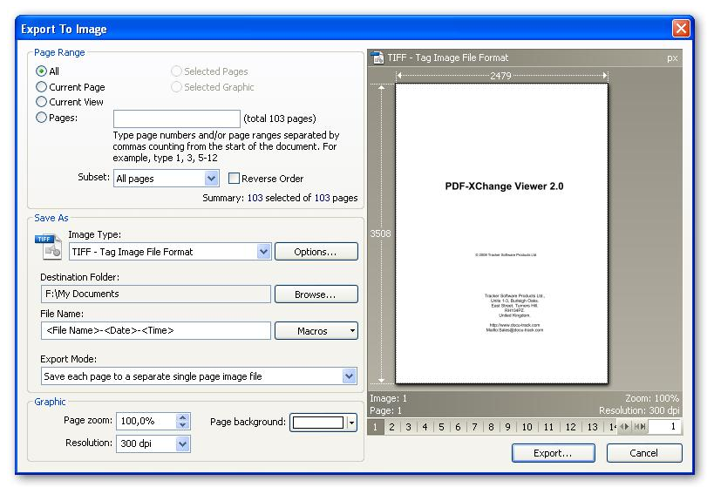Select preview page tab 1

click(x=375, y=427)
